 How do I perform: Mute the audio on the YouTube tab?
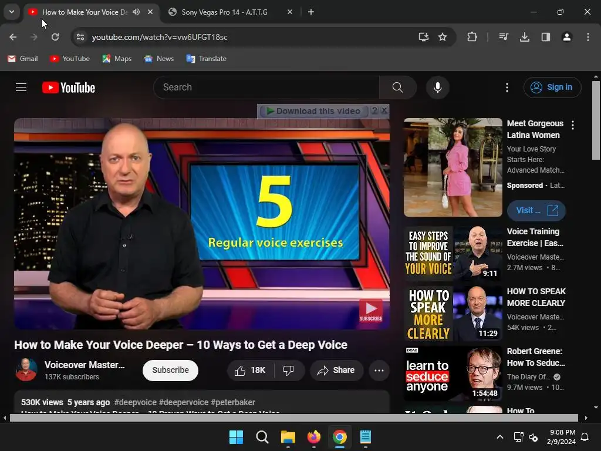click(x=136, y=12)
